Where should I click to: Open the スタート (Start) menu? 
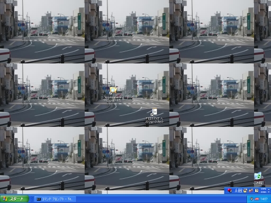(x=14, y=199)
